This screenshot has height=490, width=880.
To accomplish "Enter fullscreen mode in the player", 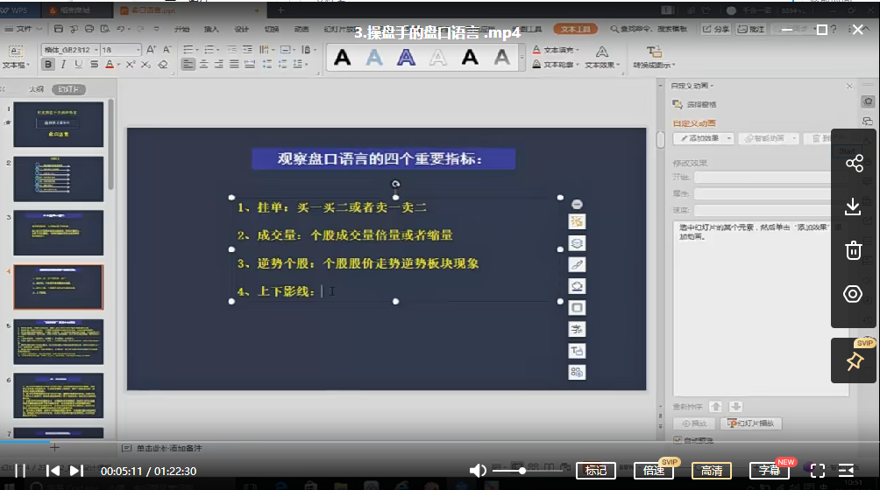I will [818, 471].
